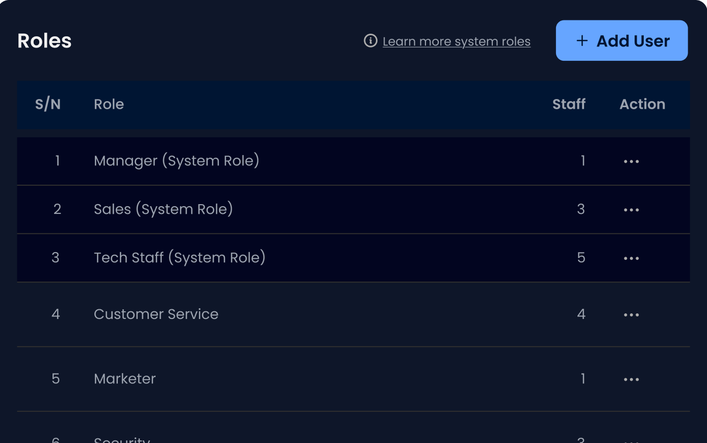Click the S/N column header
The width and height of the screenshot is (707, 443).
[48, 104]
